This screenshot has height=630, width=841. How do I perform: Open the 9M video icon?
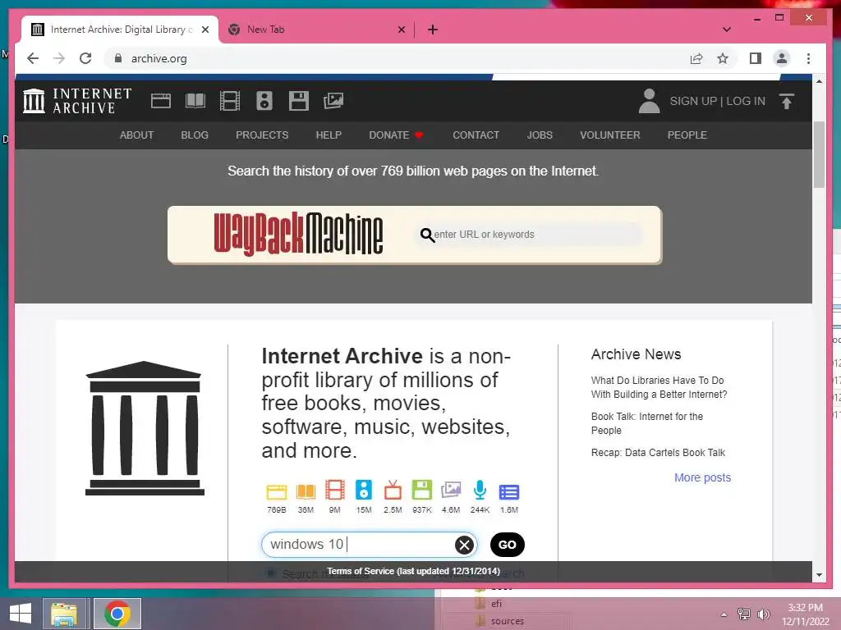[x=335, y=491]
